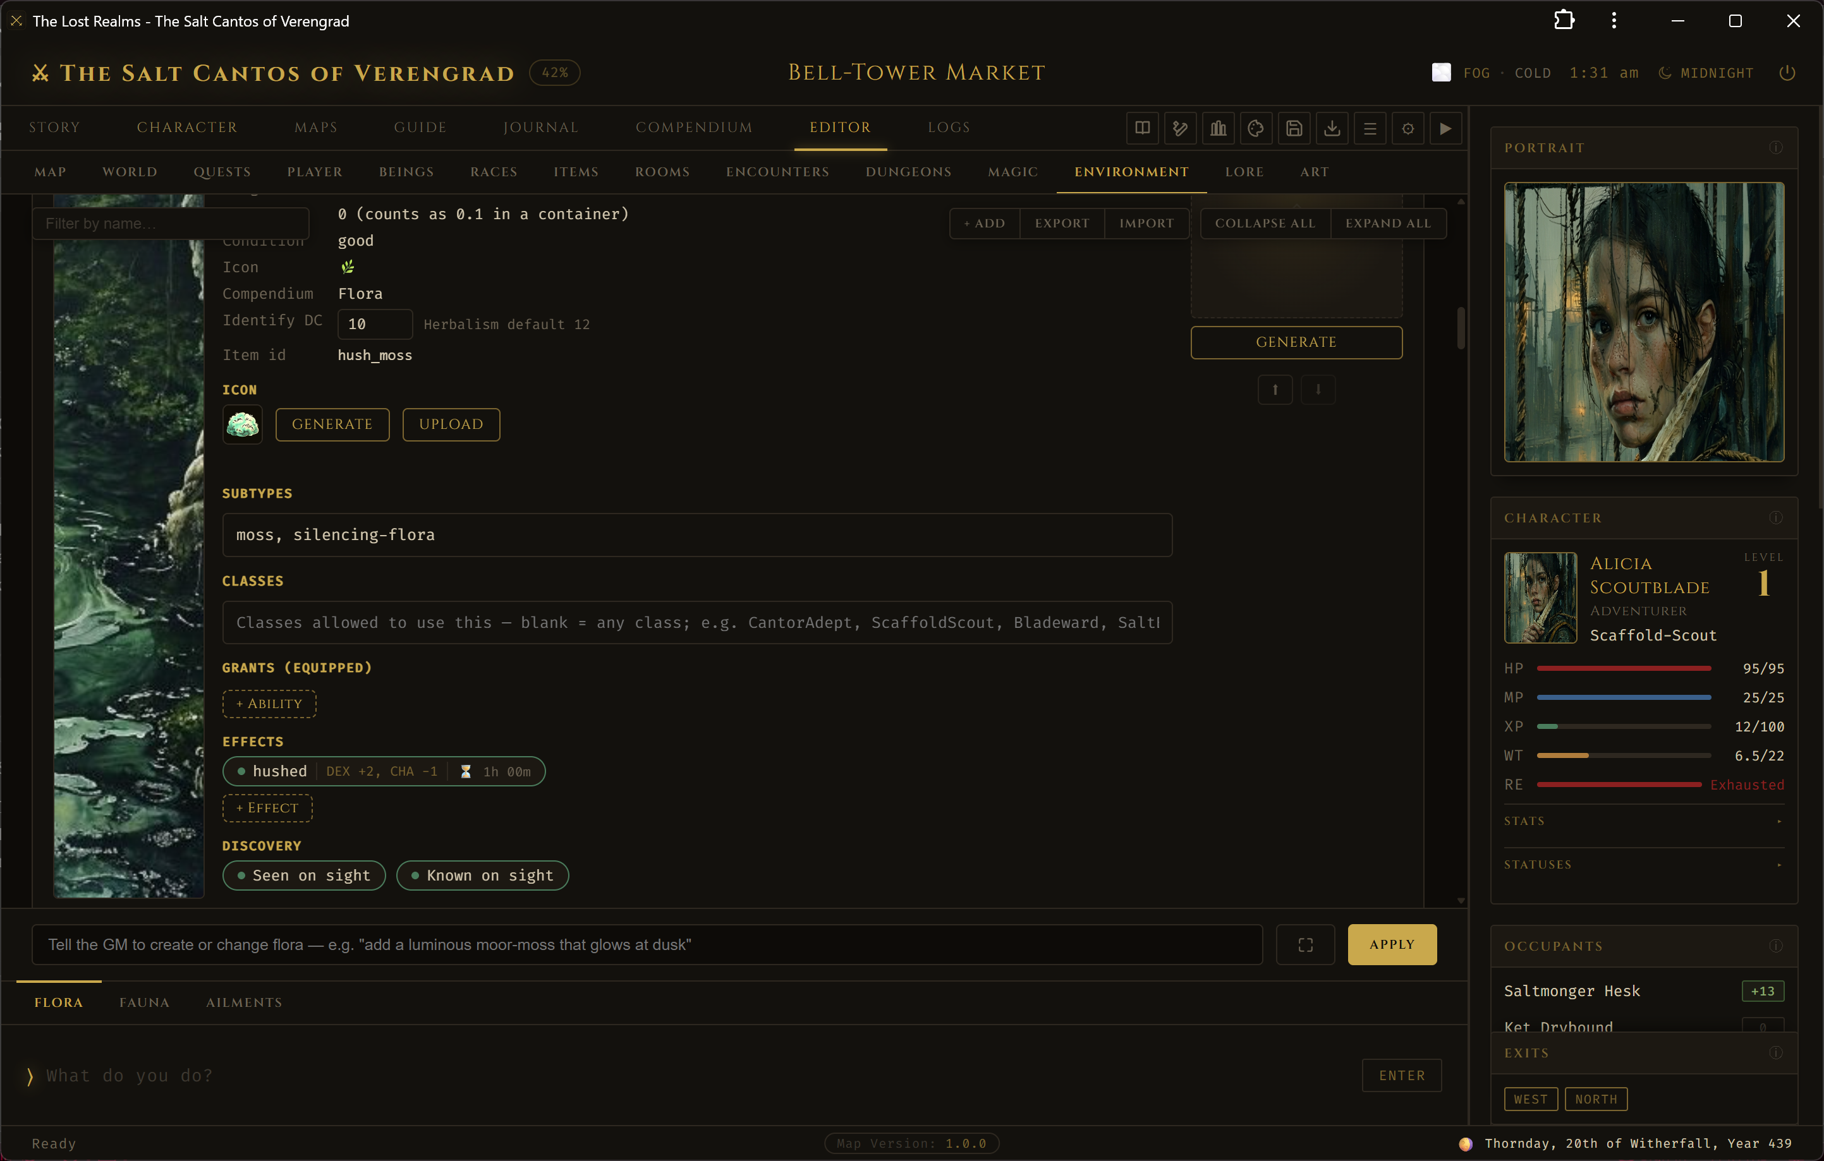Open the book icon in the editor toolbar

tap(1142, 128)
